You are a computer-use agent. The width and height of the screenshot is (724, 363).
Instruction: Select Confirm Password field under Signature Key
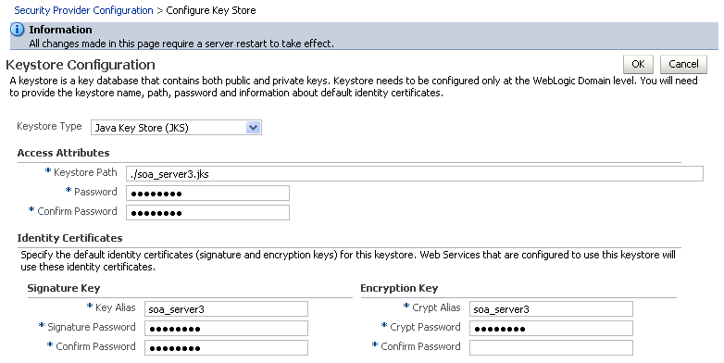coord(226,348)
